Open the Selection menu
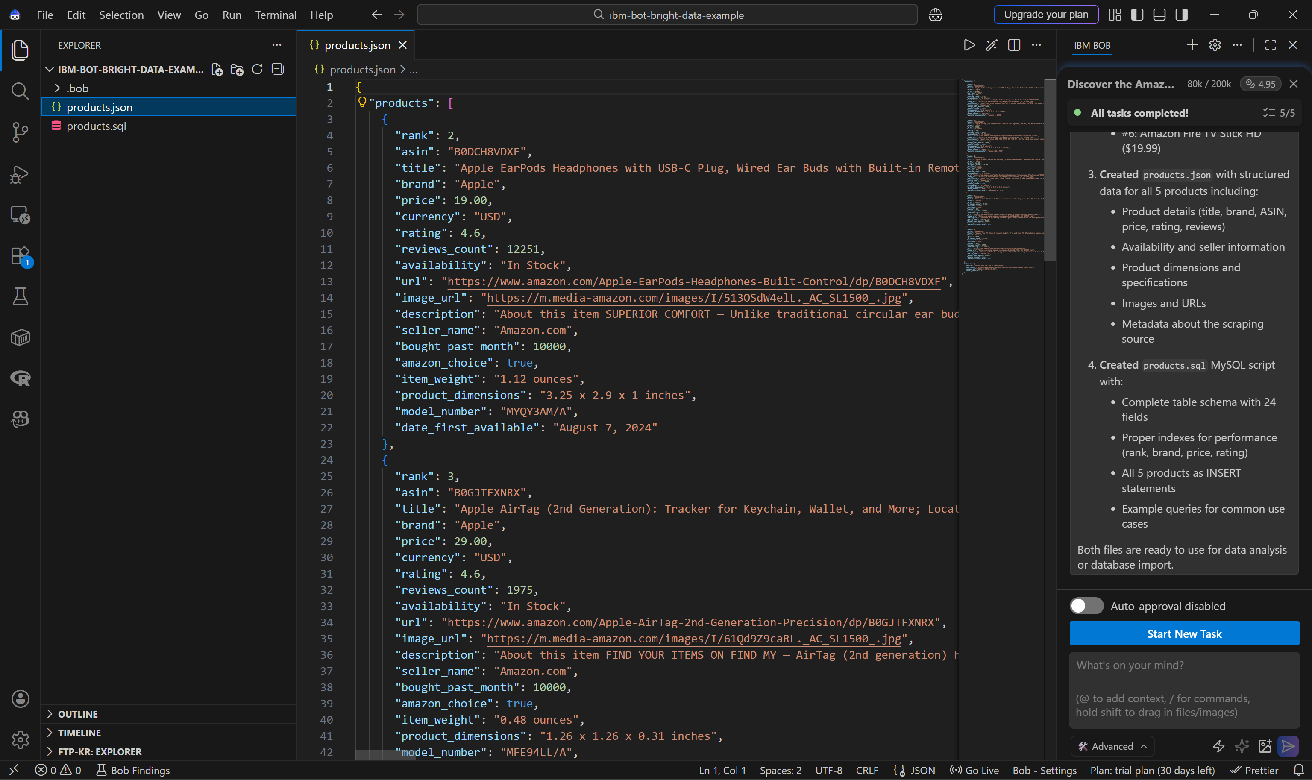Image resolution: width=1312 pixels, height=780 pixels. (x=121, y=15)
